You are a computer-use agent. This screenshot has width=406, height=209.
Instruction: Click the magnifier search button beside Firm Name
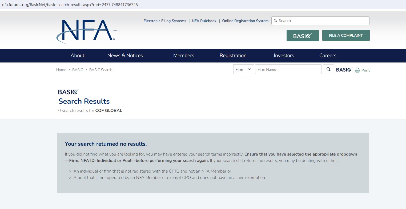[x=328, y=69]
